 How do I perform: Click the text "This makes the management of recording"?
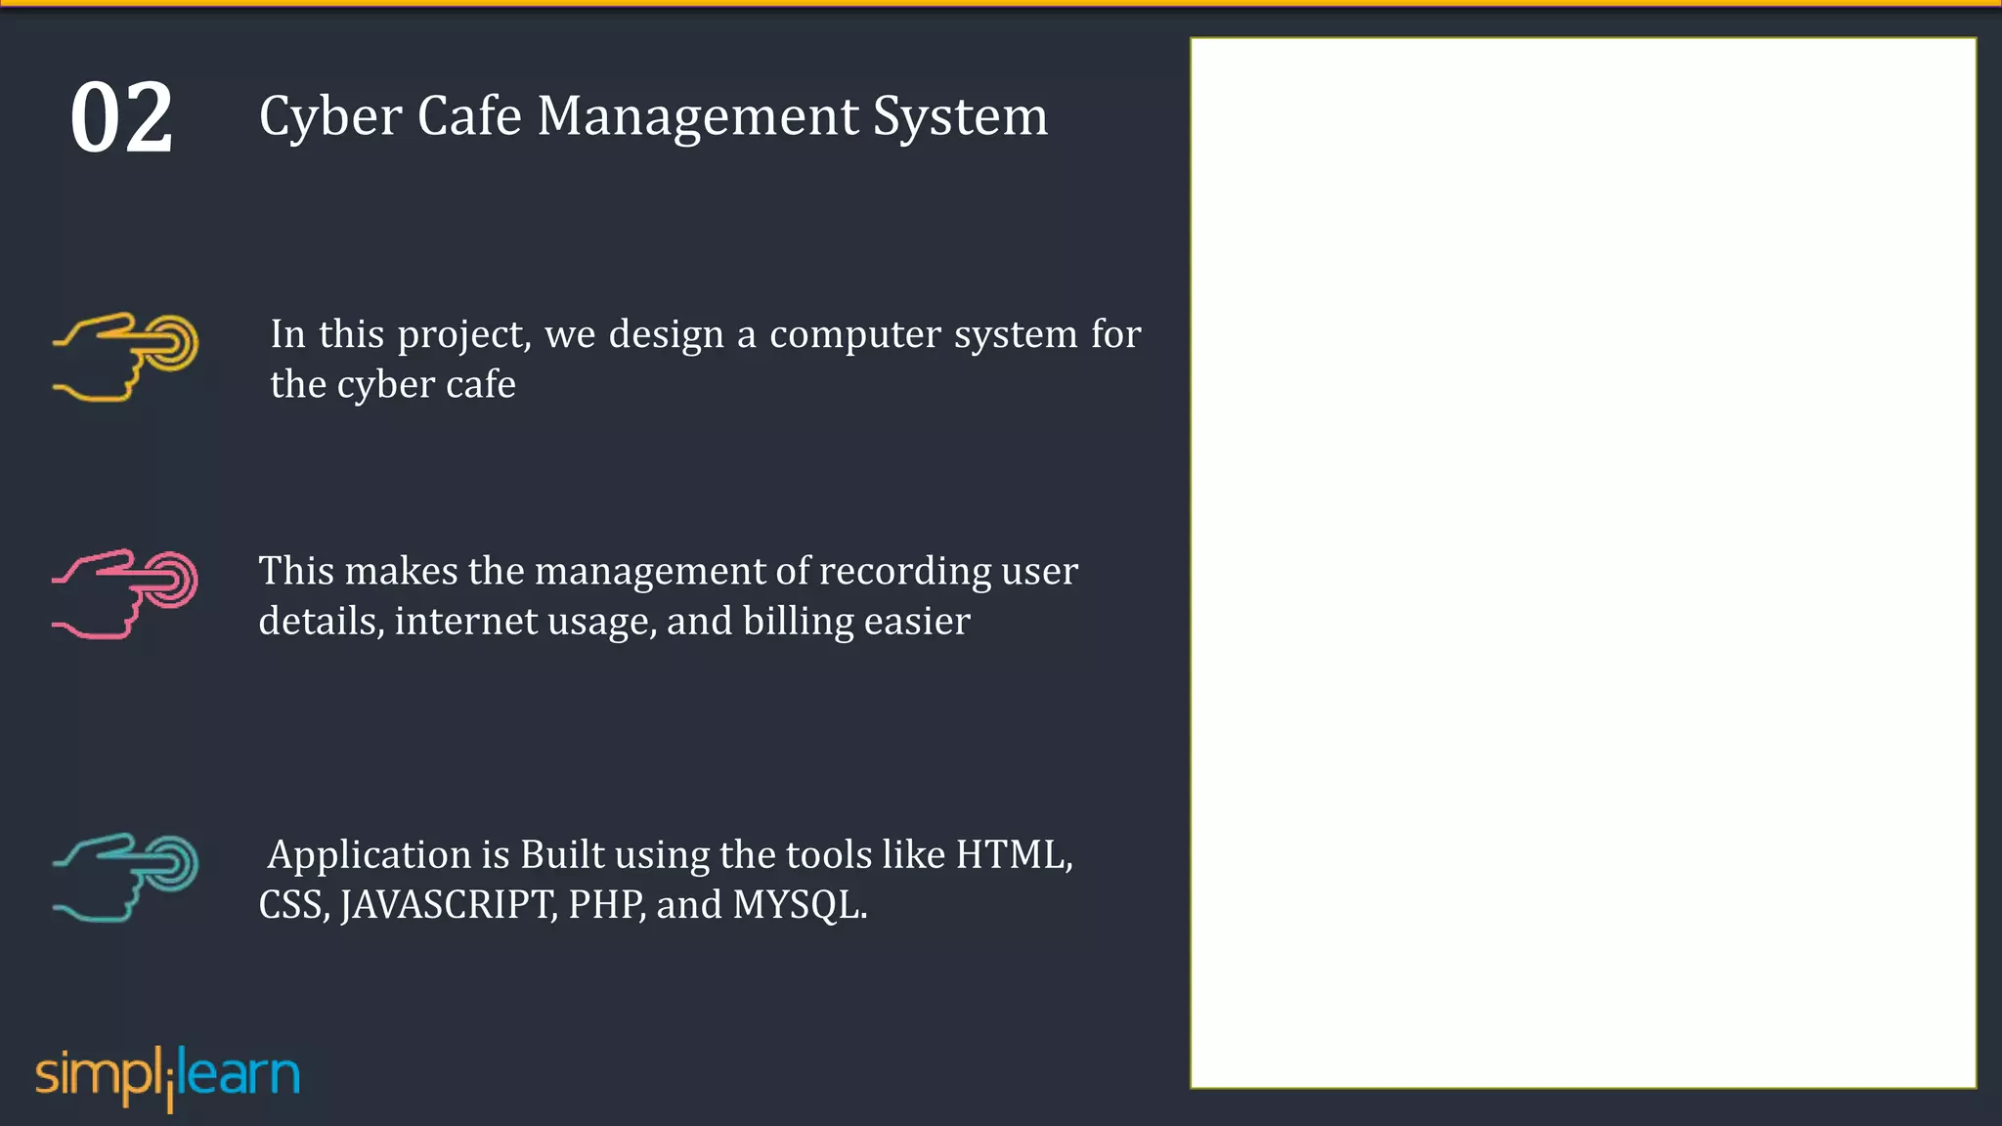click(x=626, y=571)
